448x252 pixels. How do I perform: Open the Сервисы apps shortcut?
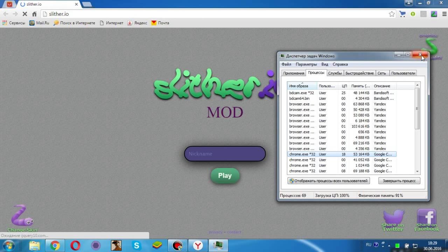[x=14, y=23]
